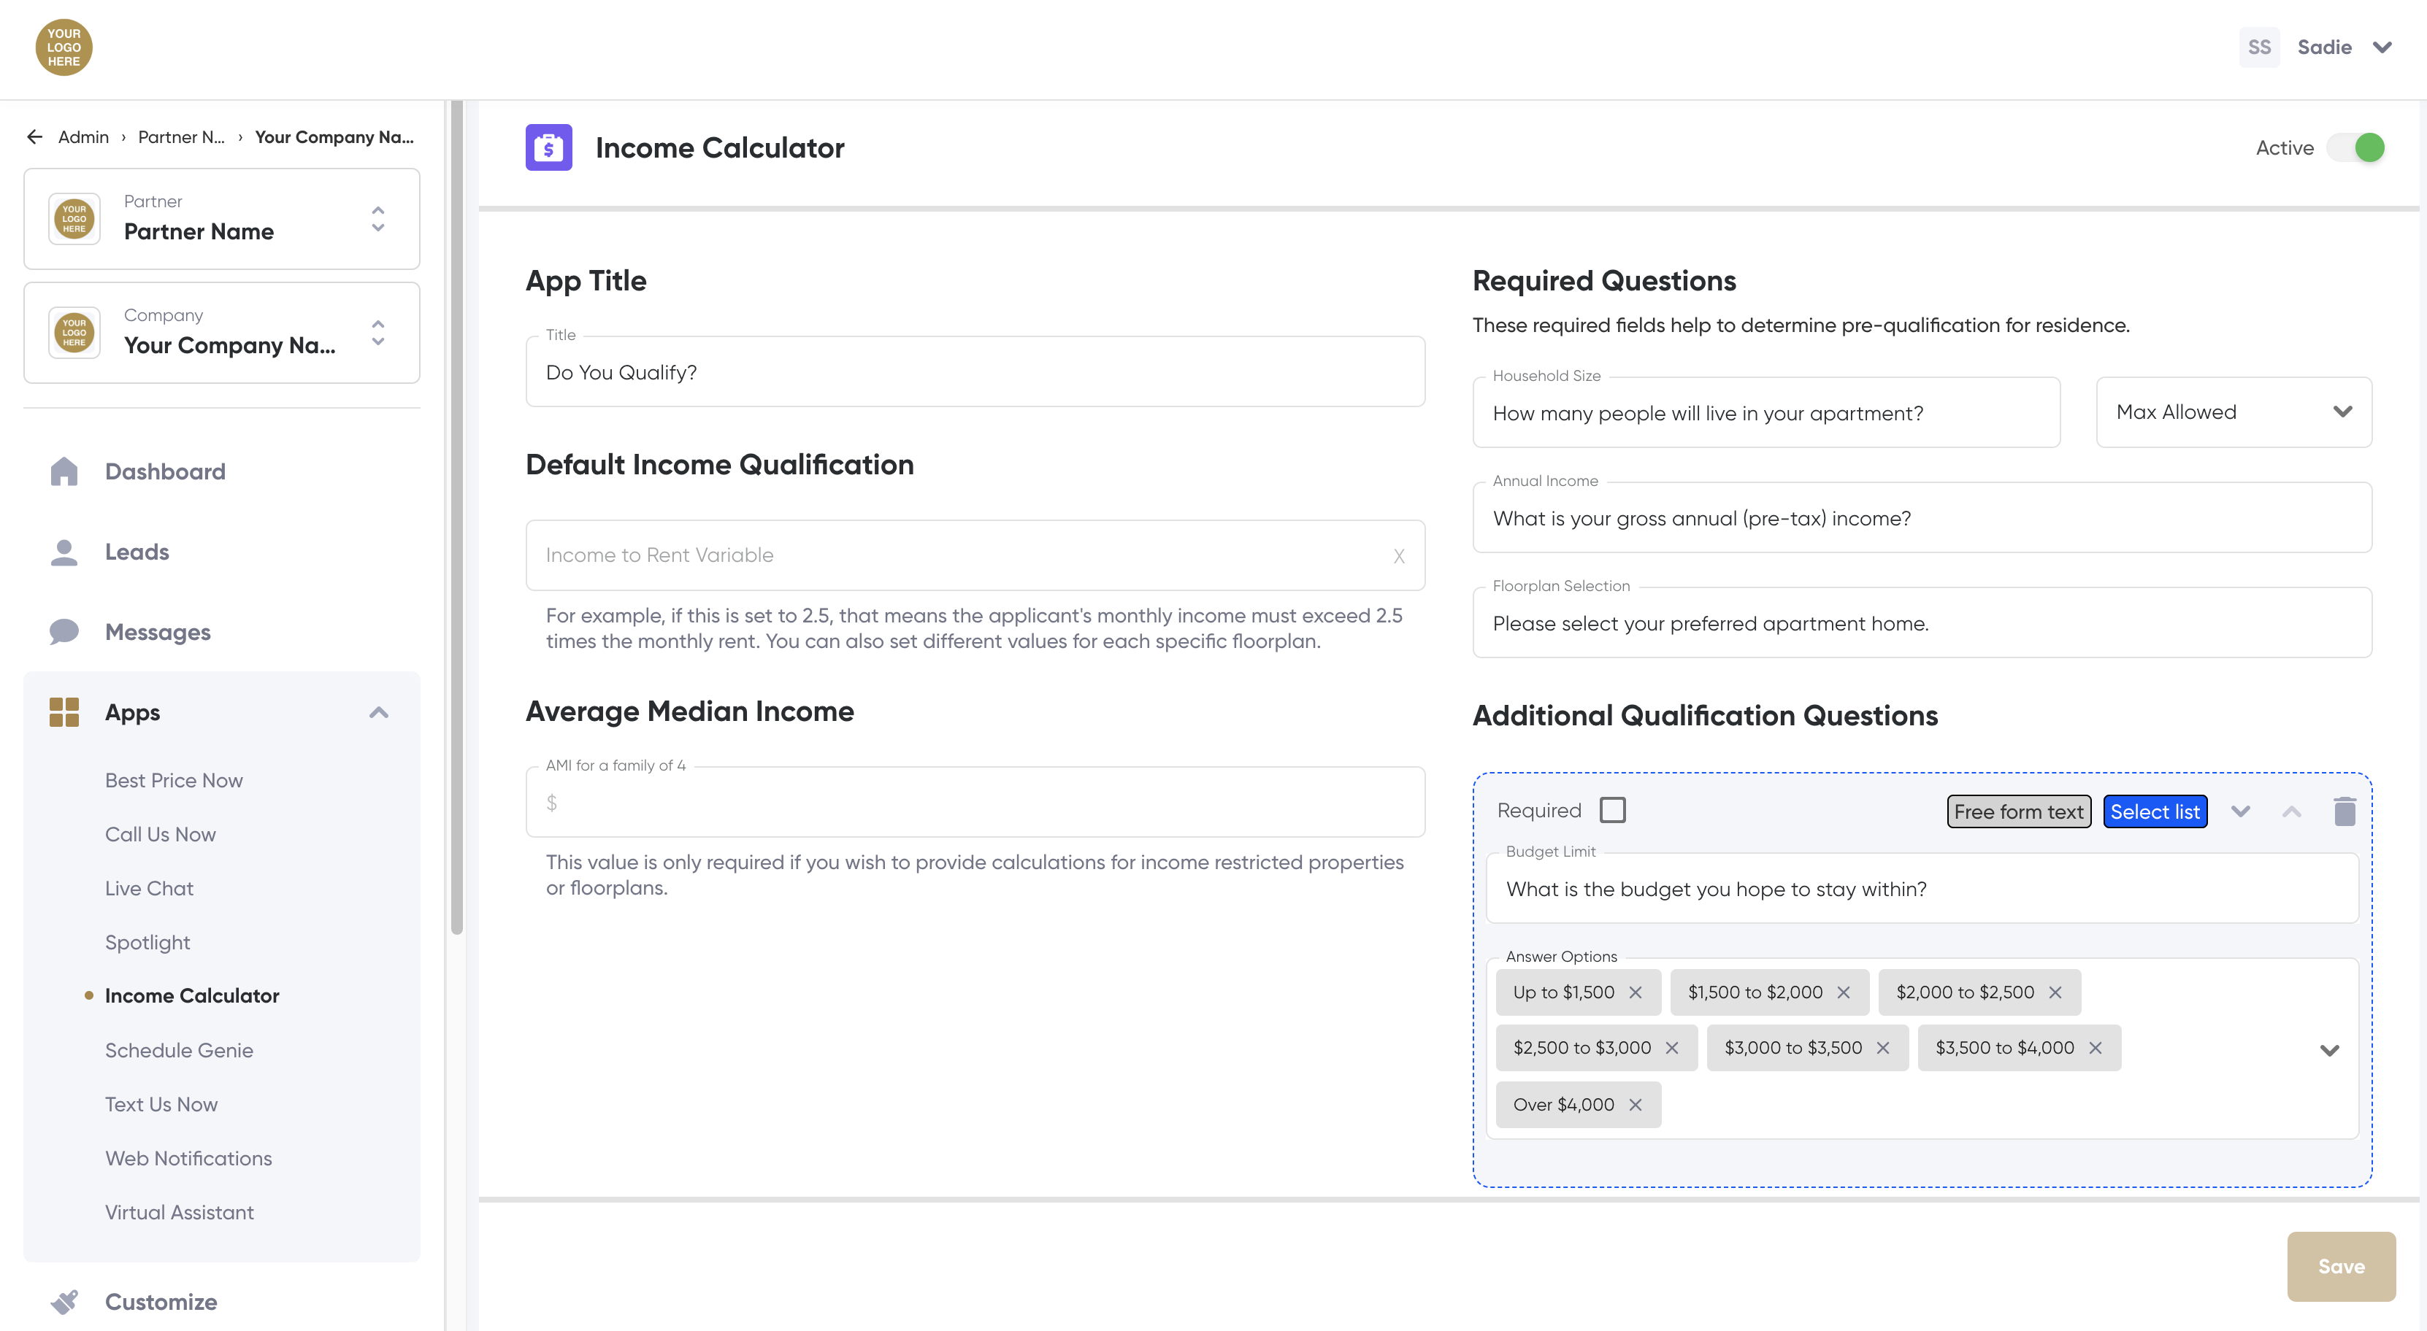
Task: Click the Save button
Action: [2340, 1266]
